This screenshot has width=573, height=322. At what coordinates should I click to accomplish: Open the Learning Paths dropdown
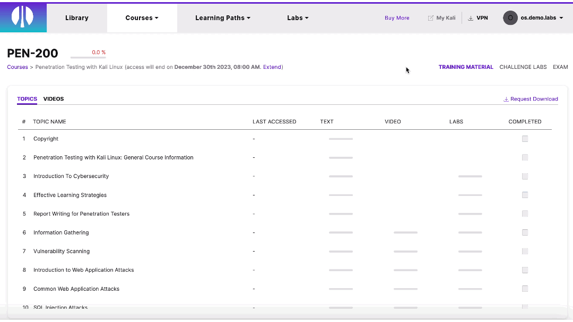click(x=222, y=18)
